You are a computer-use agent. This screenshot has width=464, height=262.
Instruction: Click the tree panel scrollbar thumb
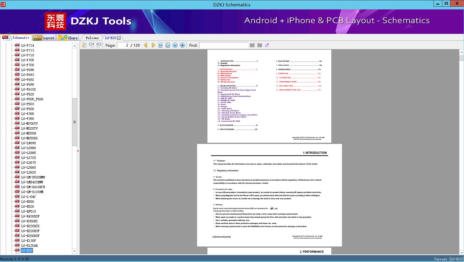74,122
